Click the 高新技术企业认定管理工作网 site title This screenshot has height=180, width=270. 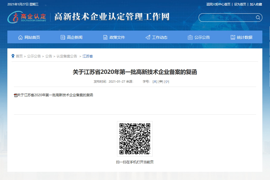tap(112, 17)
